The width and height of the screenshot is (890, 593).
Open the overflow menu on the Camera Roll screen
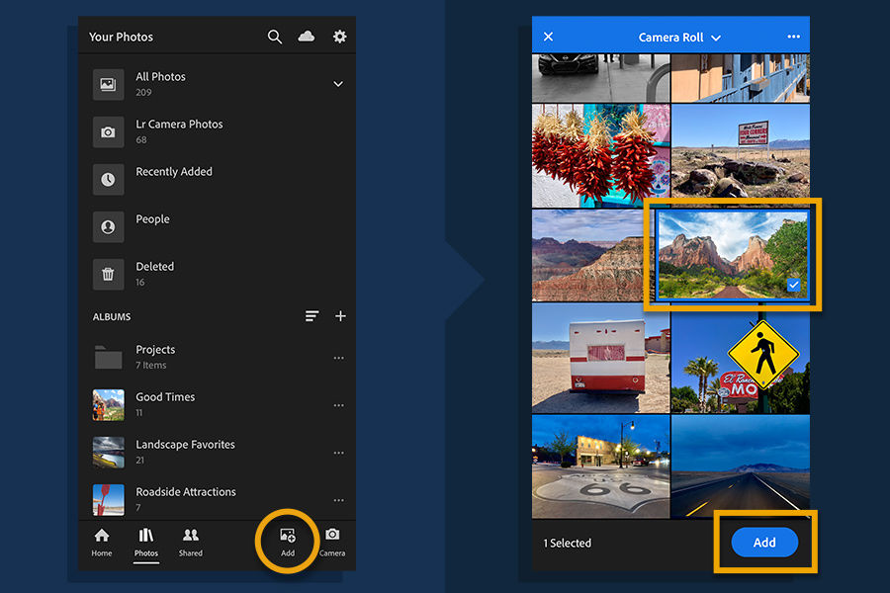(792, 36)
